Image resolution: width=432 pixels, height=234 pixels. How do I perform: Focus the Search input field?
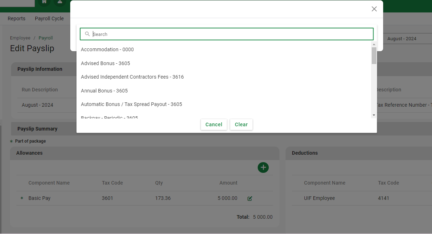[x=228, y=34]
